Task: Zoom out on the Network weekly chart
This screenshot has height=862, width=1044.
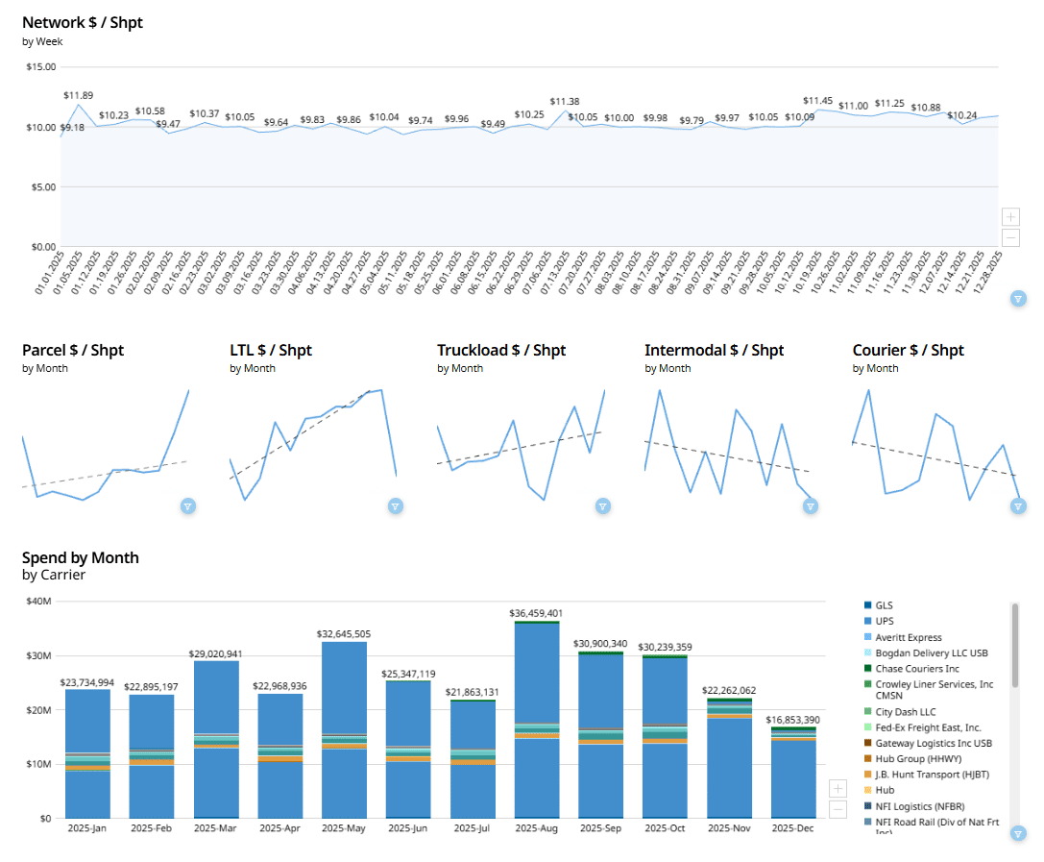Action: (x=1010, y=237)
